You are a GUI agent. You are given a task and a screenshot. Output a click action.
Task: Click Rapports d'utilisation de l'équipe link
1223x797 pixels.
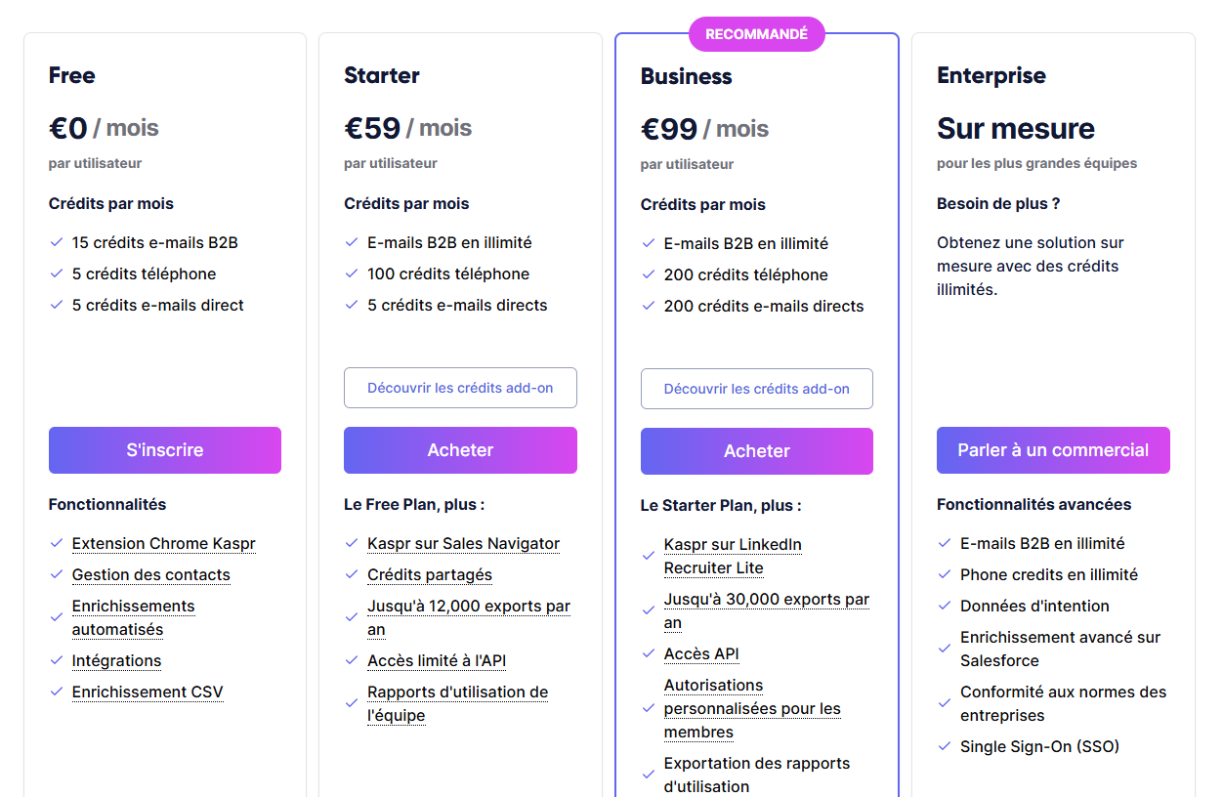point(457,703)
